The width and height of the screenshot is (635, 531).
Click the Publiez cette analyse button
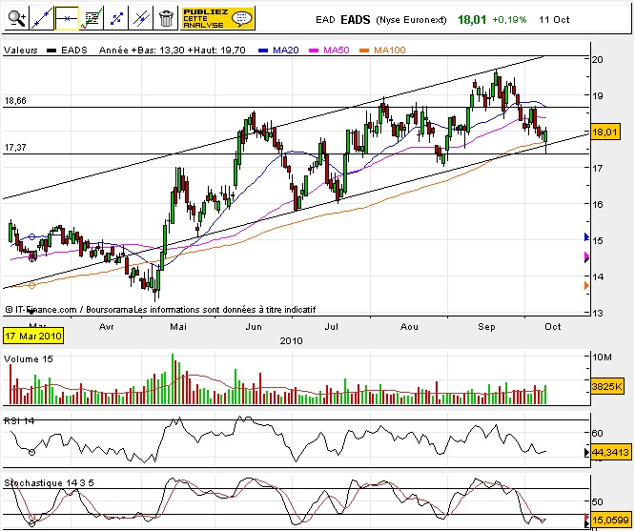point(217,19)
